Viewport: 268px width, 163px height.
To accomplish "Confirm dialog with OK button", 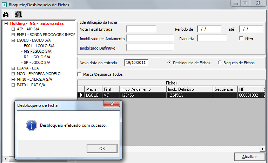I will [x=102, y=149].
